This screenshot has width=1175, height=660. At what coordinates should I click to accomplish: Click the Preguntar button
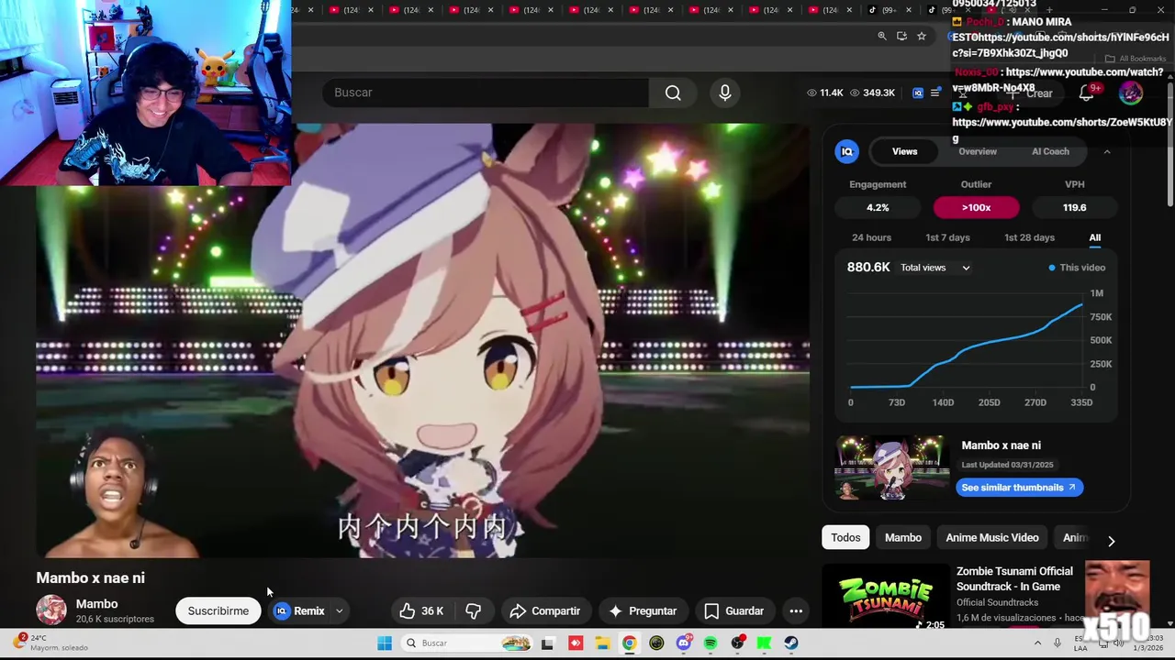[643, 610]
